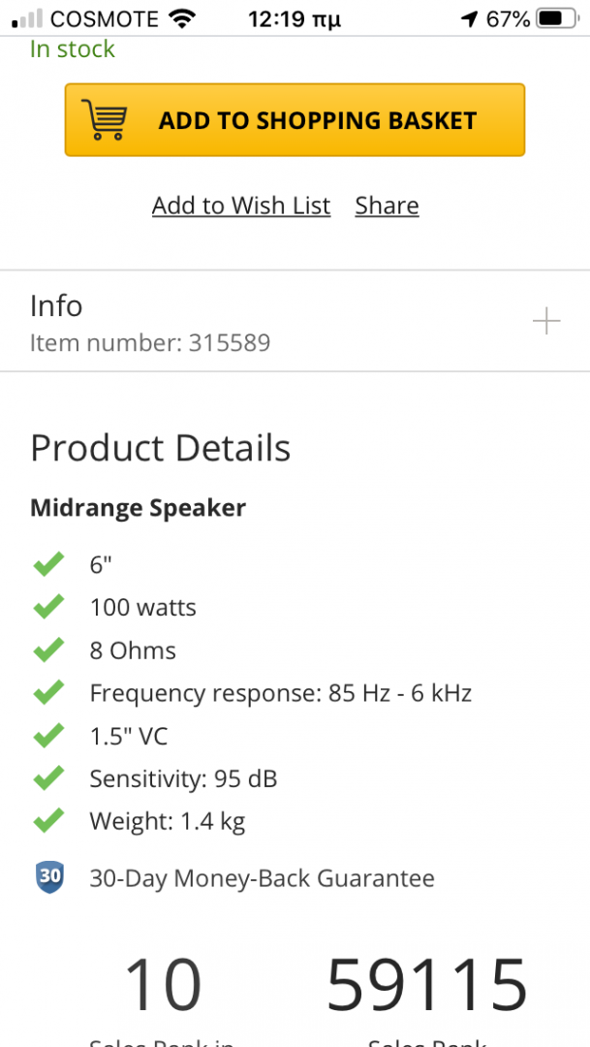Tap the frequency response specification line

click(x=280, y=693)
